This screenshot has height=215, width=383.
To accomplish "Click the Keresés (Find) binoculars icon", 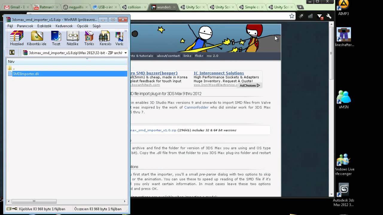I will coord(105,38).
